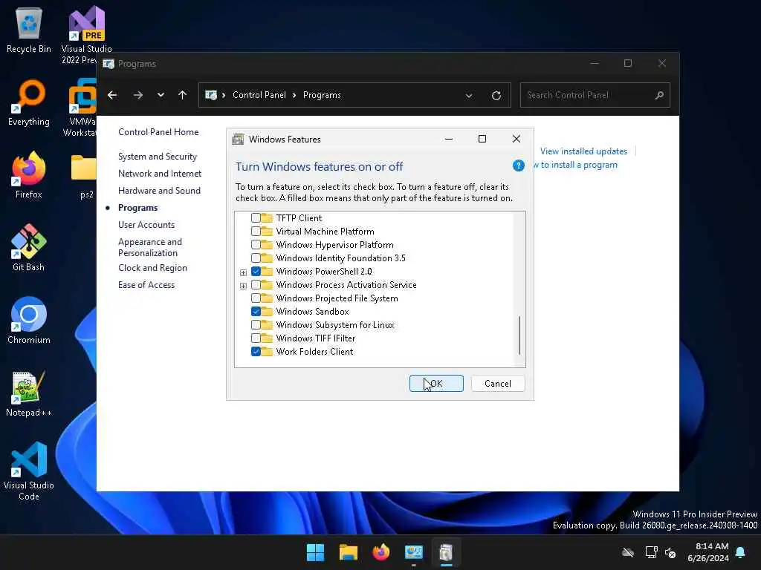This screenshot has height=570, width=761.
Task: Launch the Everything search shortcut
Action: point(29,102)
